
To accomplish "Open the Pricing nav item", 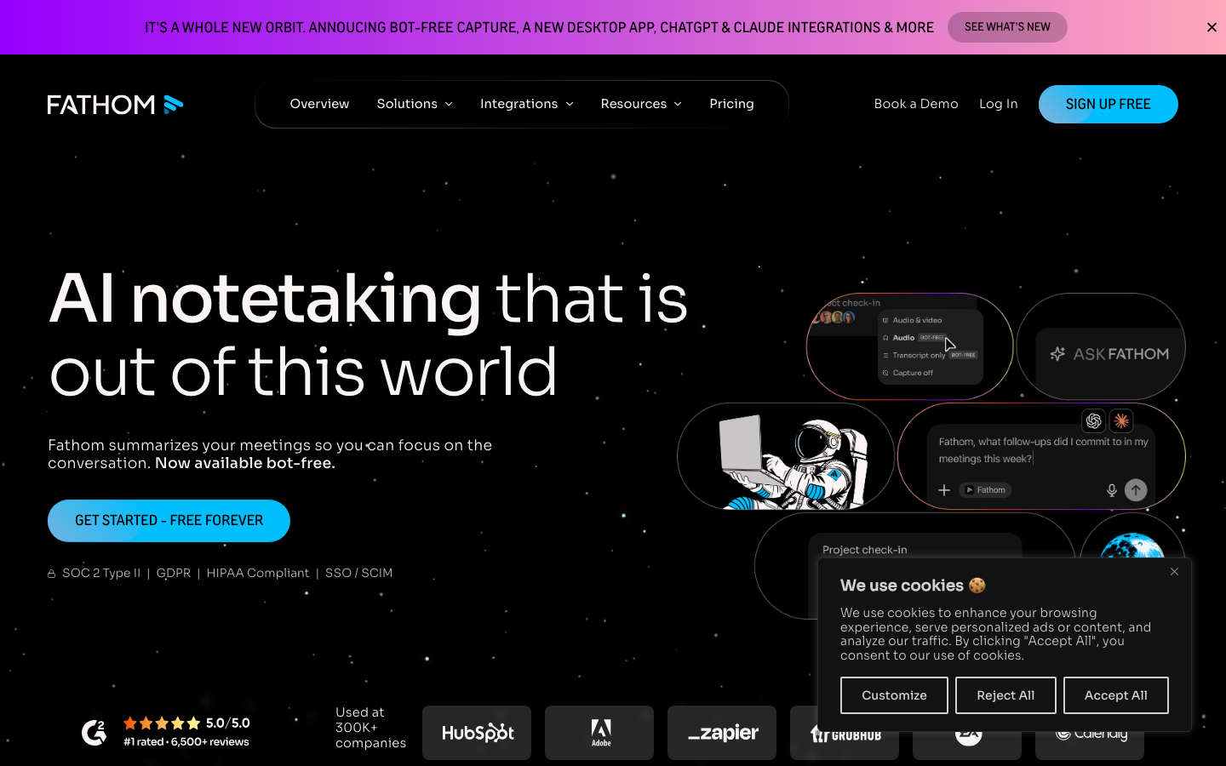I will [x=731, y=104].
